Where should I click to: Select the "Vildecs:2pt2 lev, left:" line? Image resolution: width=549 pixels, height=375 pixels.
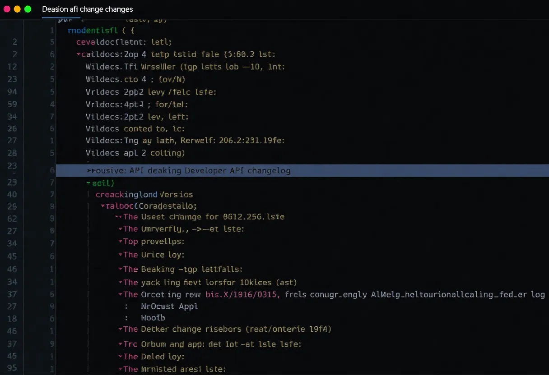tap(137, 117)
